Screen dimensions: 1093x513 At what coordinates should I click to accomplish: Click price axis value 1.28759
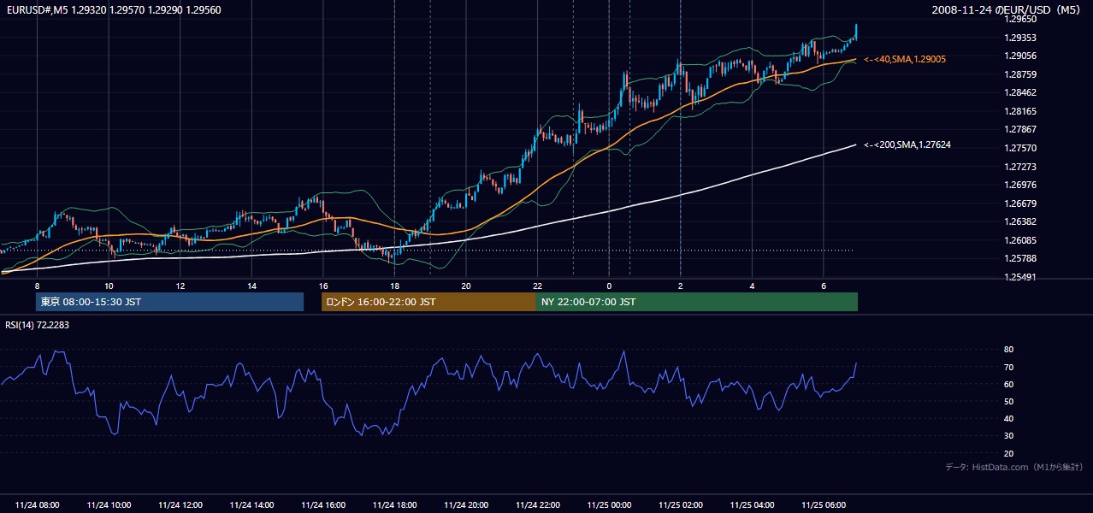pos(1020,74)
